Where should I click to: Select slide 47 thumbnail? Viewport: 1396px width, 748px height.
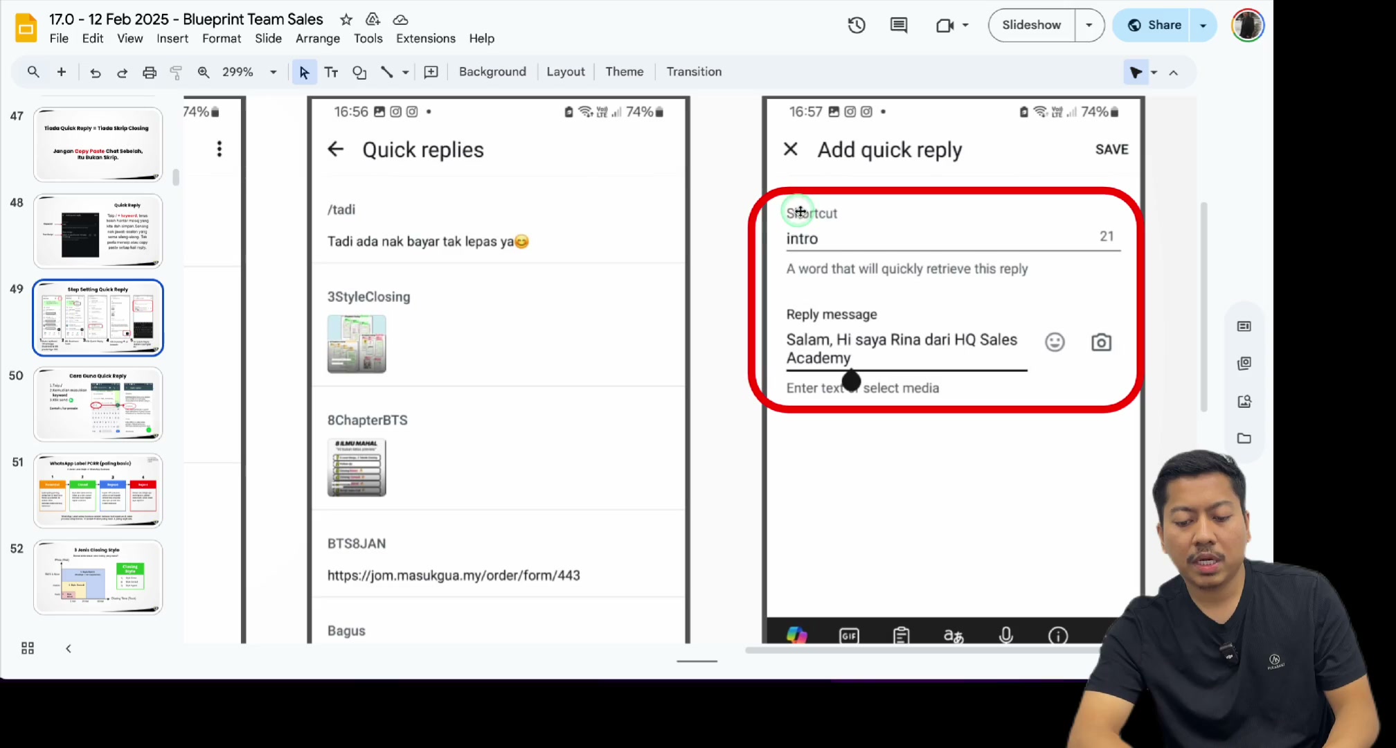click(98, 145)
